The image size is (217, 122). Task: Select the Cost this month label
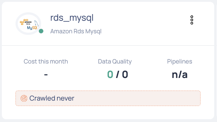click(x=46, y=61)
